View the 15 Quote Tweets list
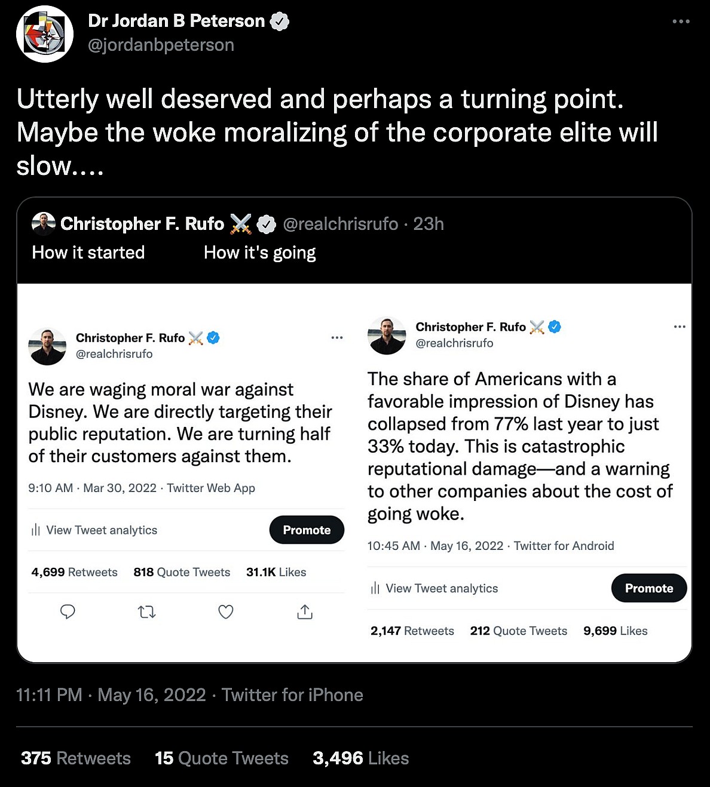 (222, 758)
